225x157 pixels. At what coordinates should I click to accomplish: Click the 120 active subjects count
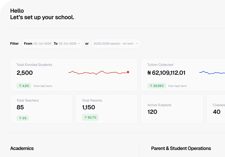pyautogui.click(x=152, y=112)
